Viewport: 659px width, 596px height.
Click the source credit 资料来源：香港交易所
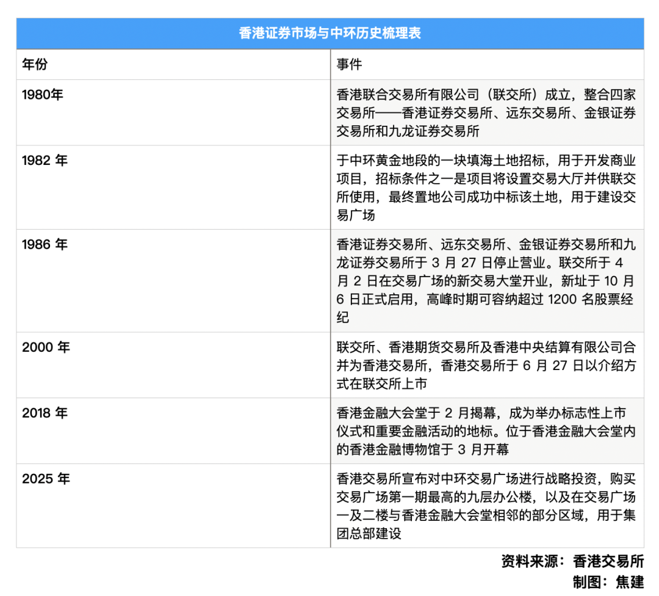[x=571, y=559]
